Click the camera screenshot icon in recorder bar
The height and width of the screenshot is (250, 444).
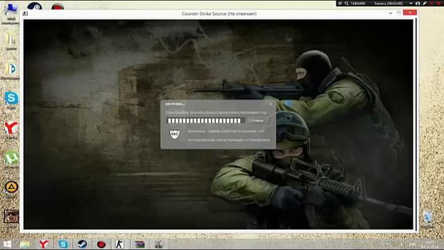click(418, 3)
